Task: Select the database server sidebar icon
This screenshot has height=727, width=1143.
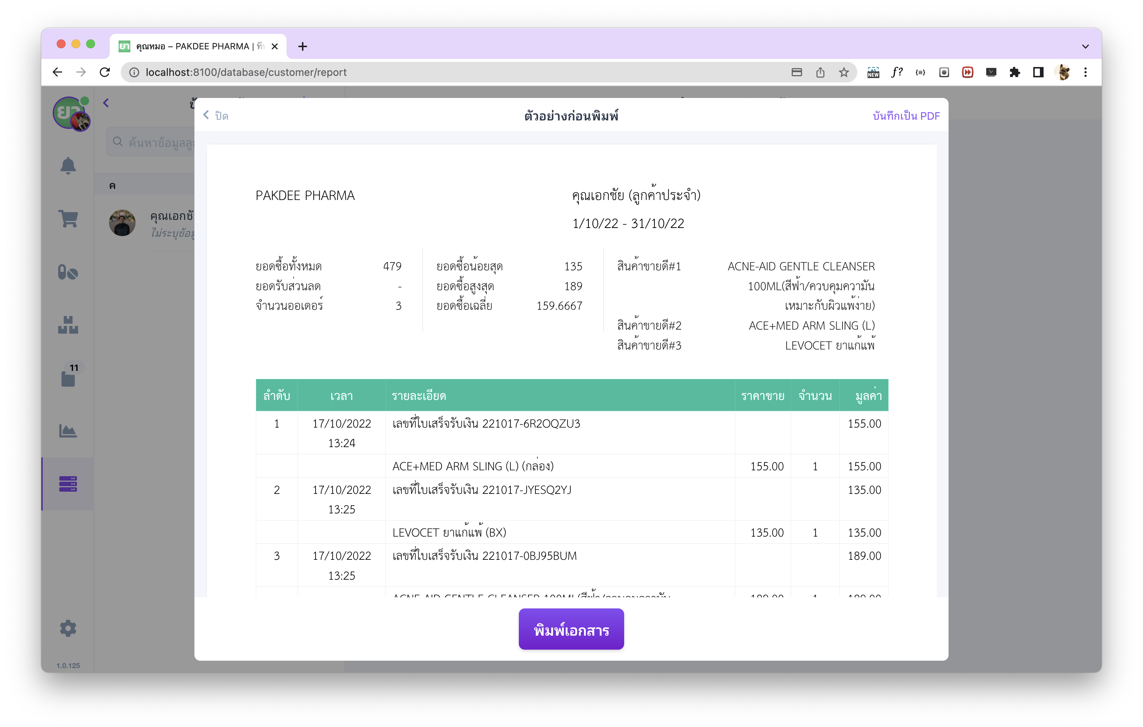Action: (x=68, y=484)
